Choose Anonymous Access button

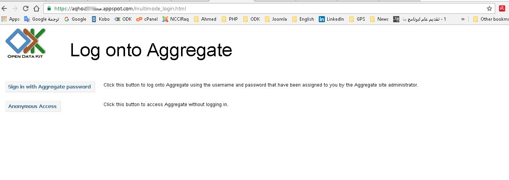point(33,106)
